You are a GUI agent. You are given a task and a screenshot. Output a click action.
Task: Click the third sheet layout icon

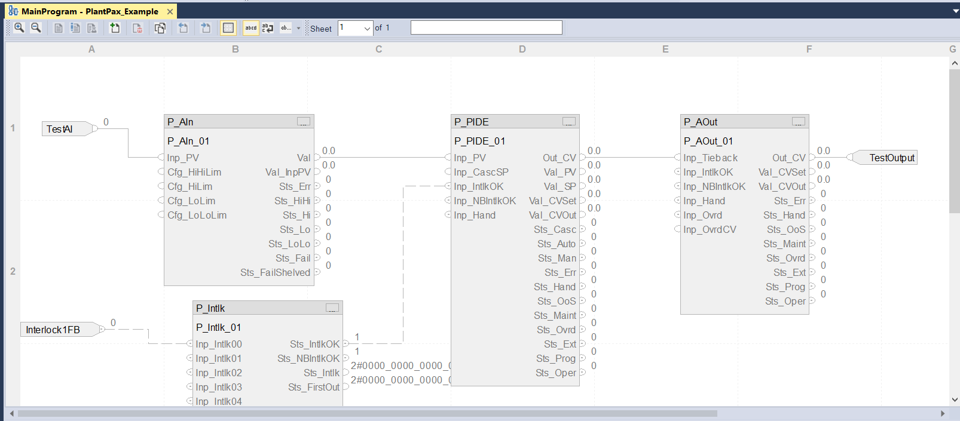click(92, 28)
